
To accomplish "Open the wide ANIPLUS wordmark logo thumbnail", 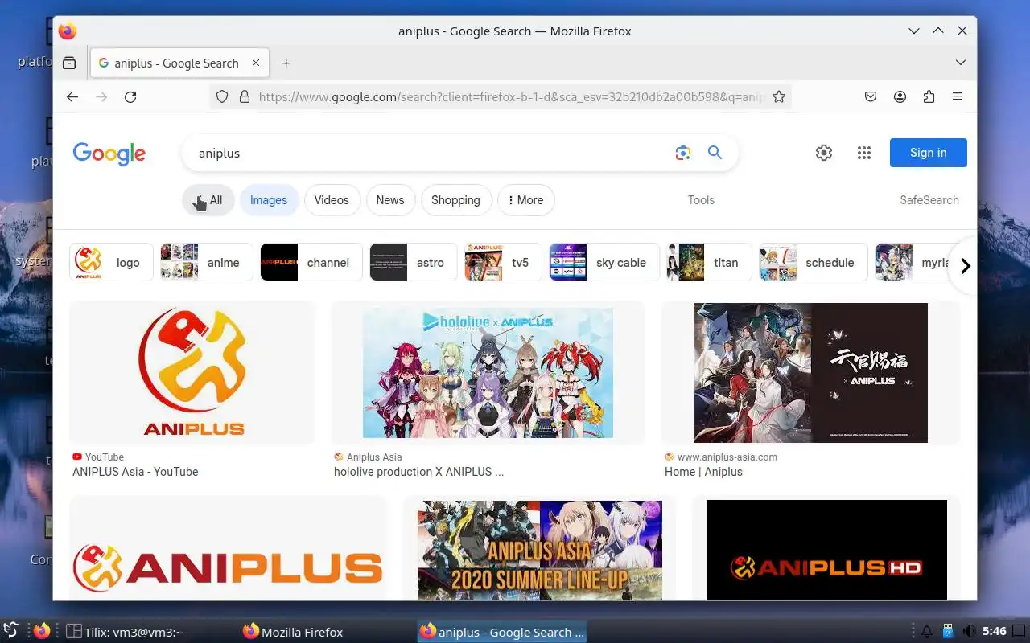I will tap(228, 548).
